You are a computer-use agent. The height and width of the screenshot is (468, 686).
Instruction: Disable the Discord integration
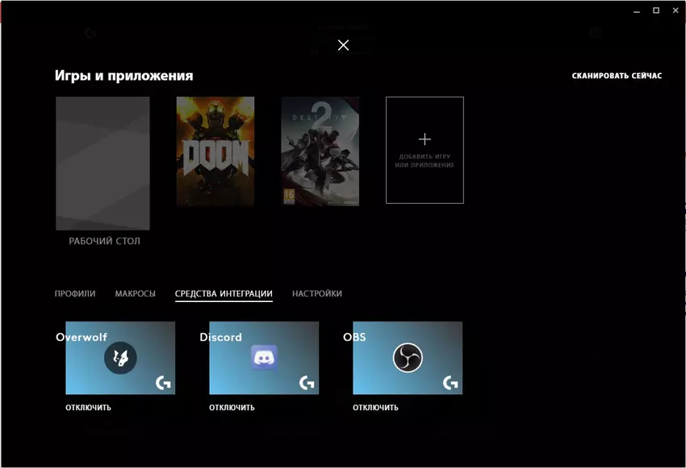tap(232, 408)
